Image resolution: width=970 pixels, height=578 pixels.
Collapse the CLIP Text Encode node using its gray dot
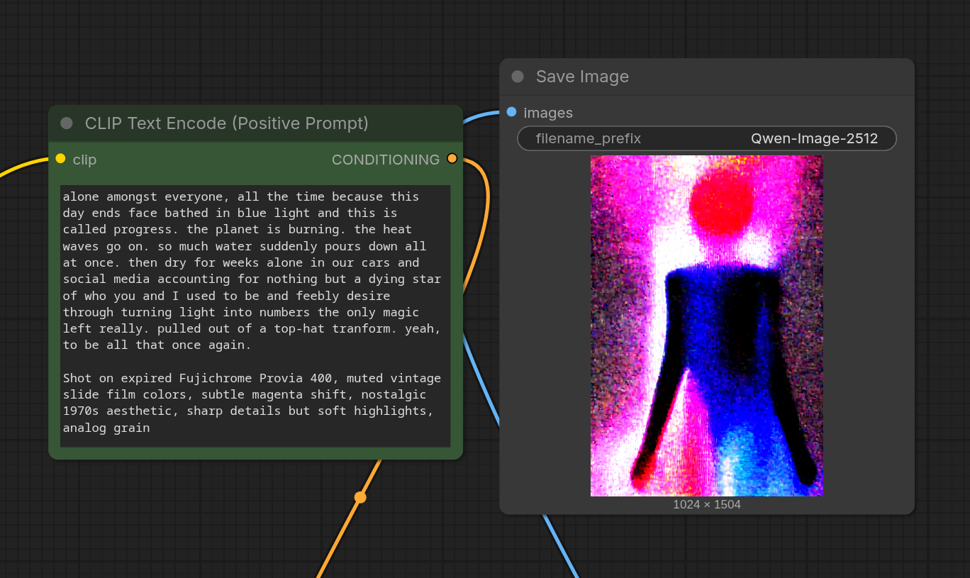[67, 123]
